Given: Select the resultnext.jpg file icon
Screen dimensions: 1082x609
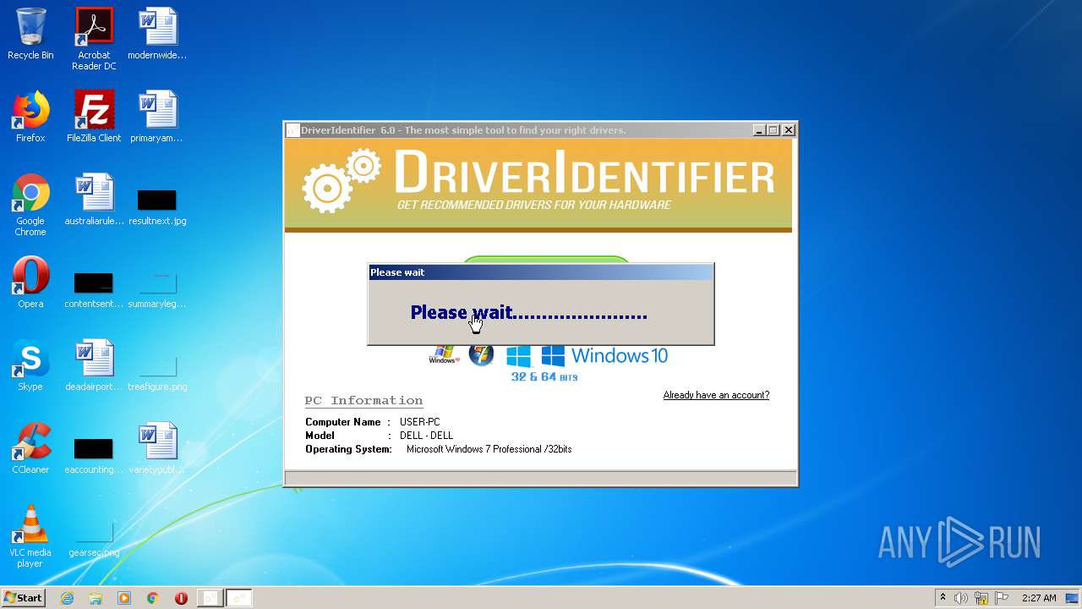Looking at the screenshot, I should point(157,206).
